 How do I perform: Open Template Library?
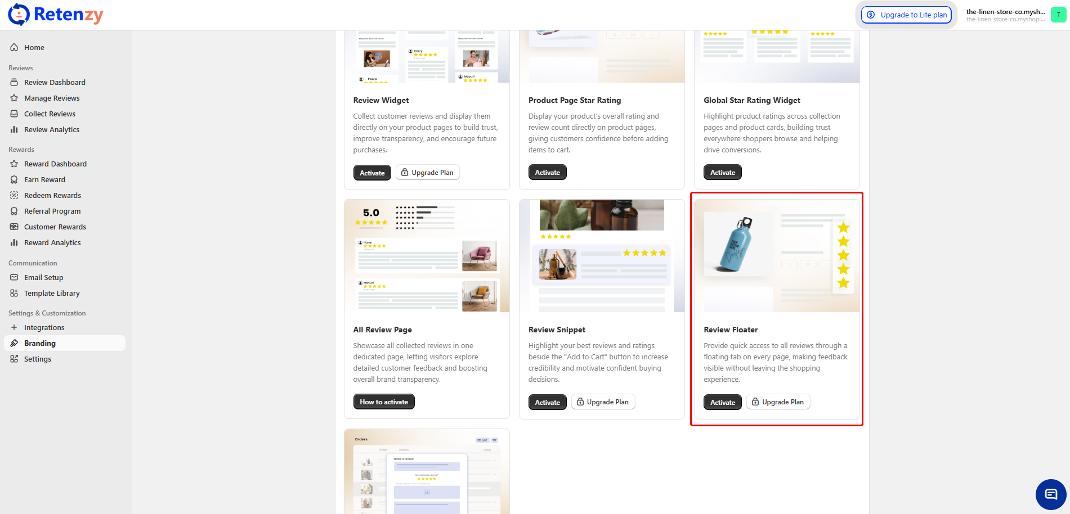[65, 293]
